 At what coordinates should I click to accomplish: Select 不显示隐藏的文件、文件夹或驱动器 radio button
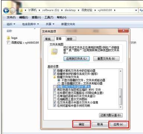point(59,80)
